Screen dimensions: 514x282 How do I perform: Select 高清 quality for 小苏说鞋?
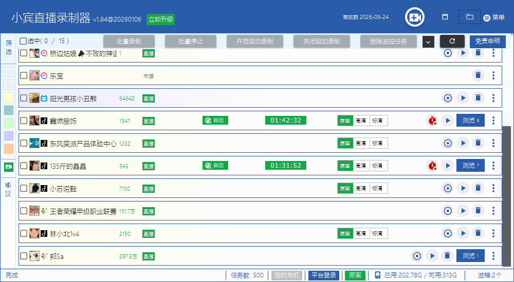[x=361, y=188]
